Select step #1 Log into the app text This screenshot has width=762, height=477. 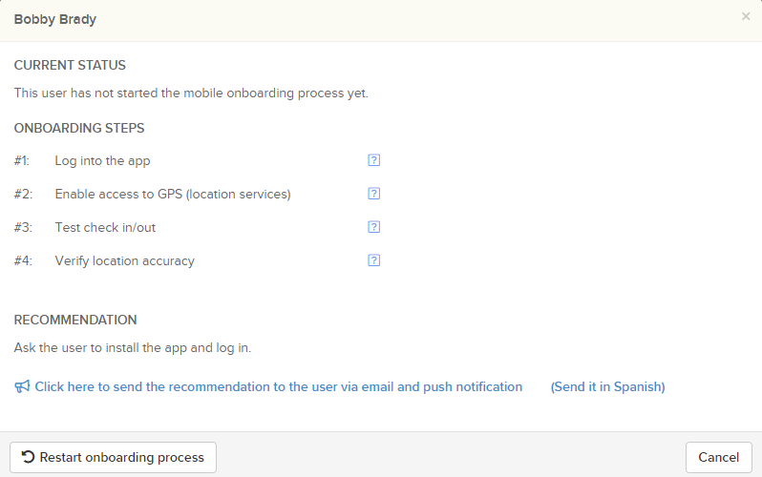[x=102, y=161]
